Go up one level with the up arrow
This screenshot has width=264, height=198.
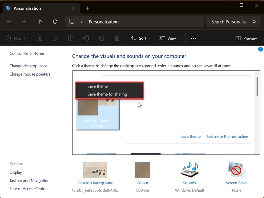[x=40, y=22]
